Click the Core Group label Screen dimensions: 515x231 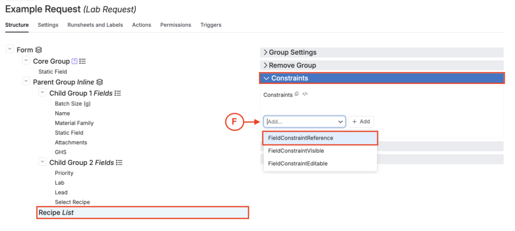pyautogui.click(x=51, y=61)
